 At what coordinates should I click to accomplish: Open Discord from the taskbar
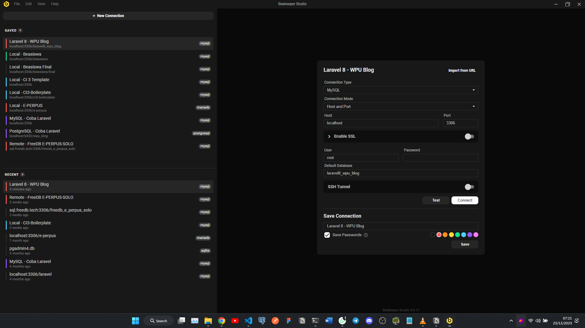tap(369, 321)
